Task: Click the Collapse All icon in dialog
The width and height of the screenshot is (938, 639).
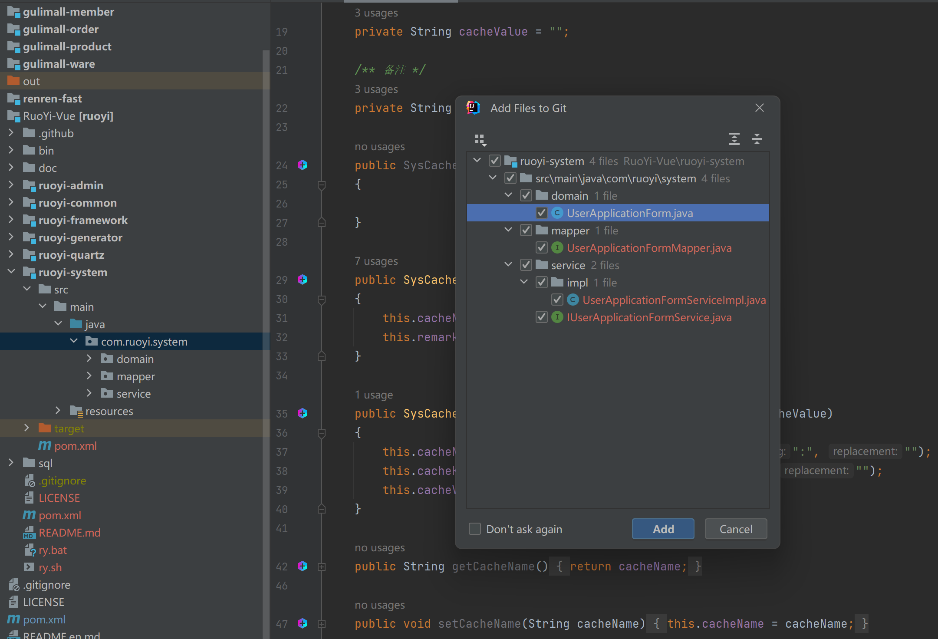Action: (757, 139)
